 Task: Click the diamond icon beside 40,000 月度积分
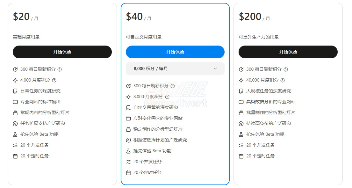(241, 80)
